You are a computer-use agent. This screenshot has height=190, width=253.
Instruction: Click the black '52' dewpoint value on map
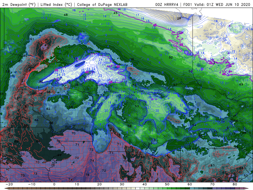(x=171, y=57)
